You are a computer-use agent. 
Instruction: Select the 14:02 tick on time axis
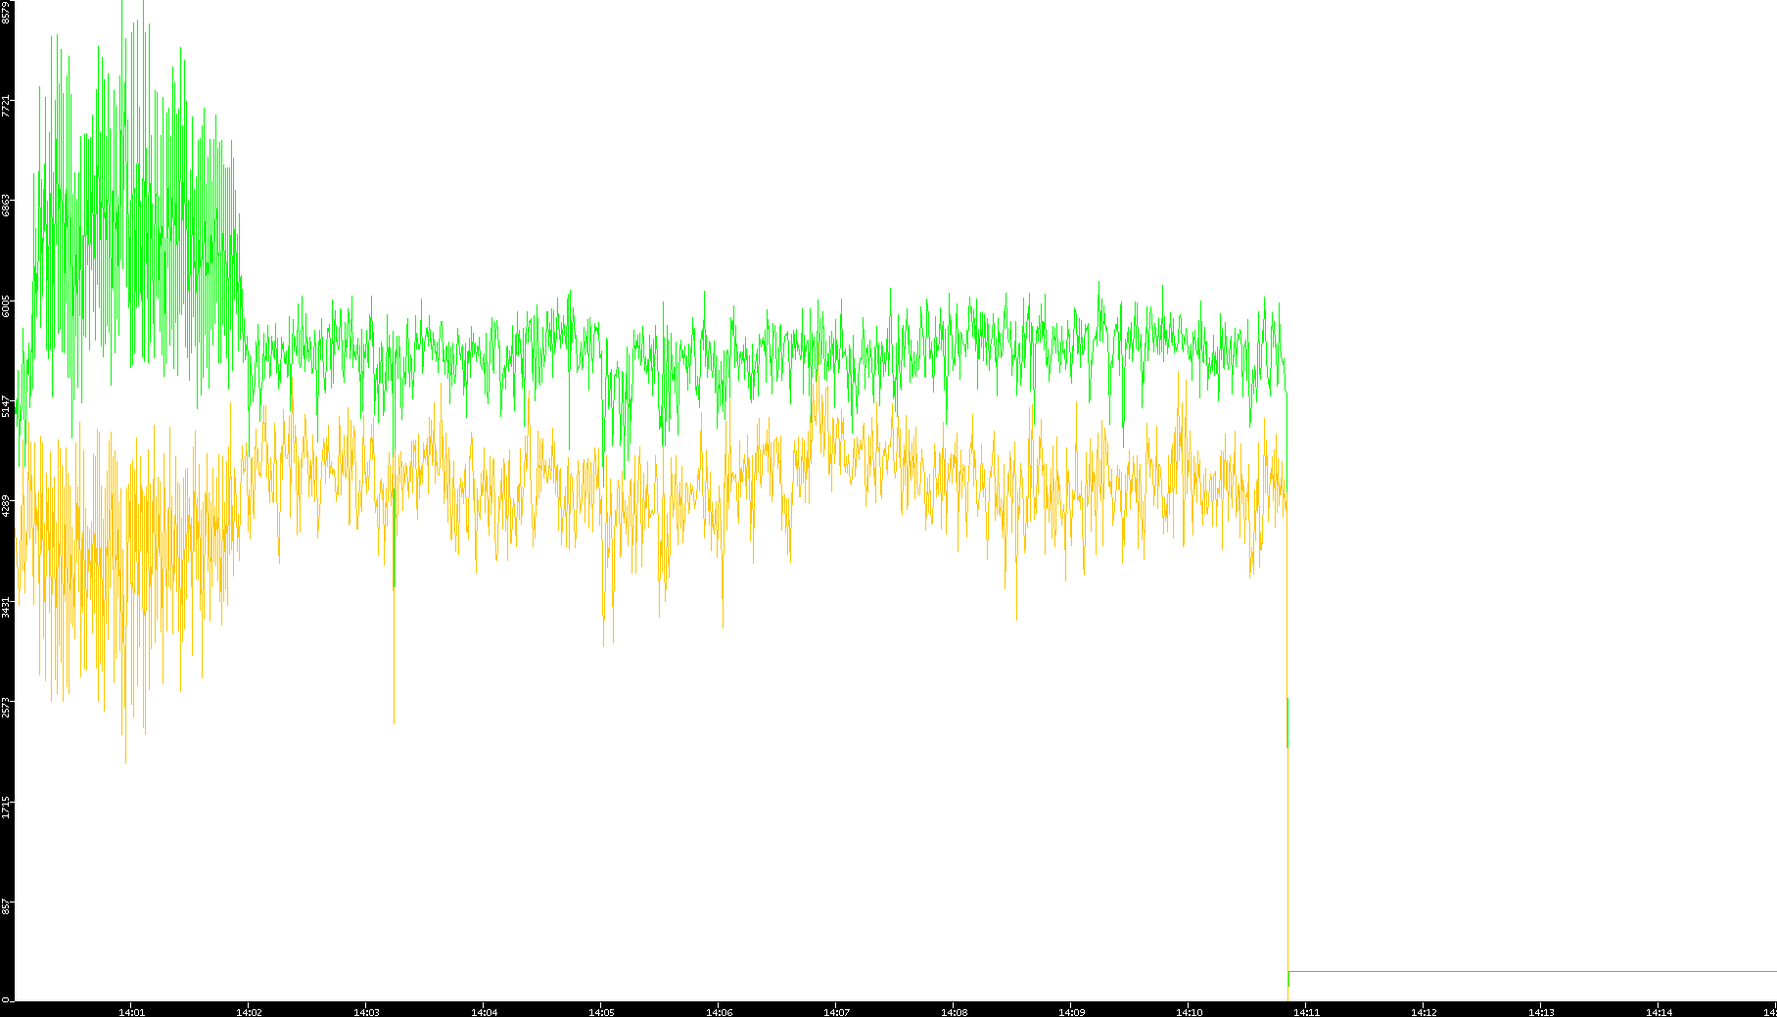249,1011
